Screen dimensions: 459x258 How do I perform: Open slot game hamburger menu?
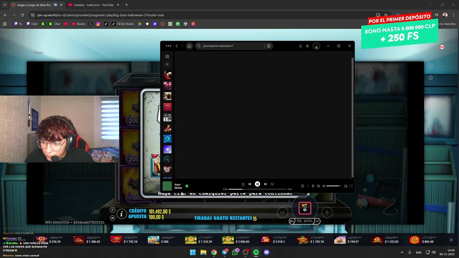[112, 210]
